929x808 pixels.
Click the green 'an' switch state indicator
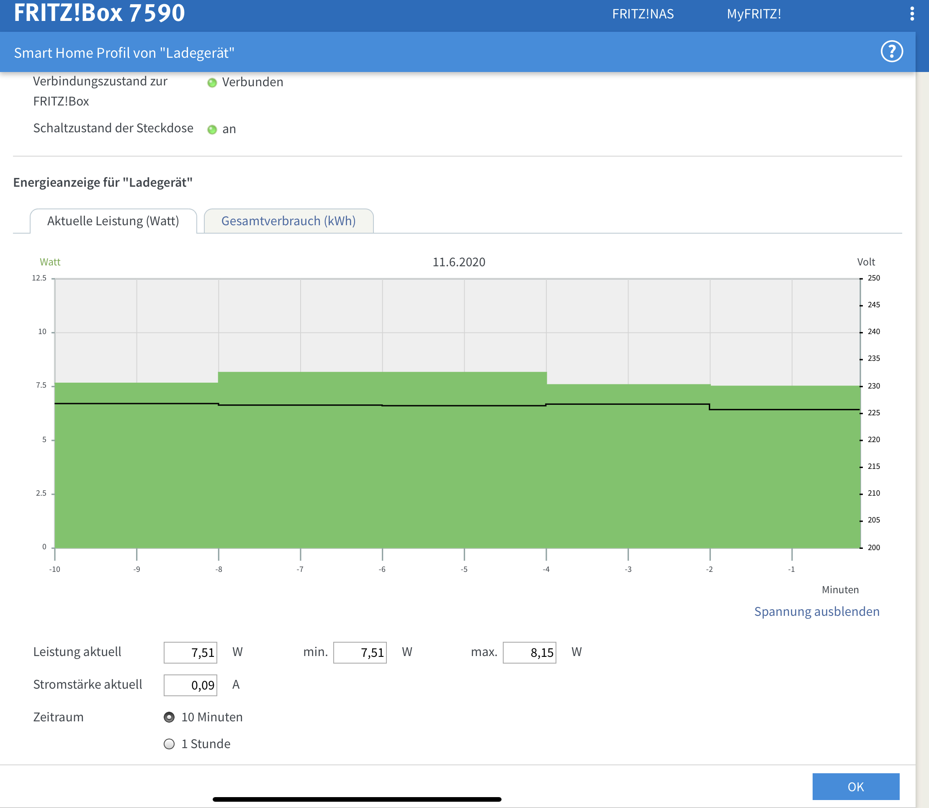click(x=212, y=130)
